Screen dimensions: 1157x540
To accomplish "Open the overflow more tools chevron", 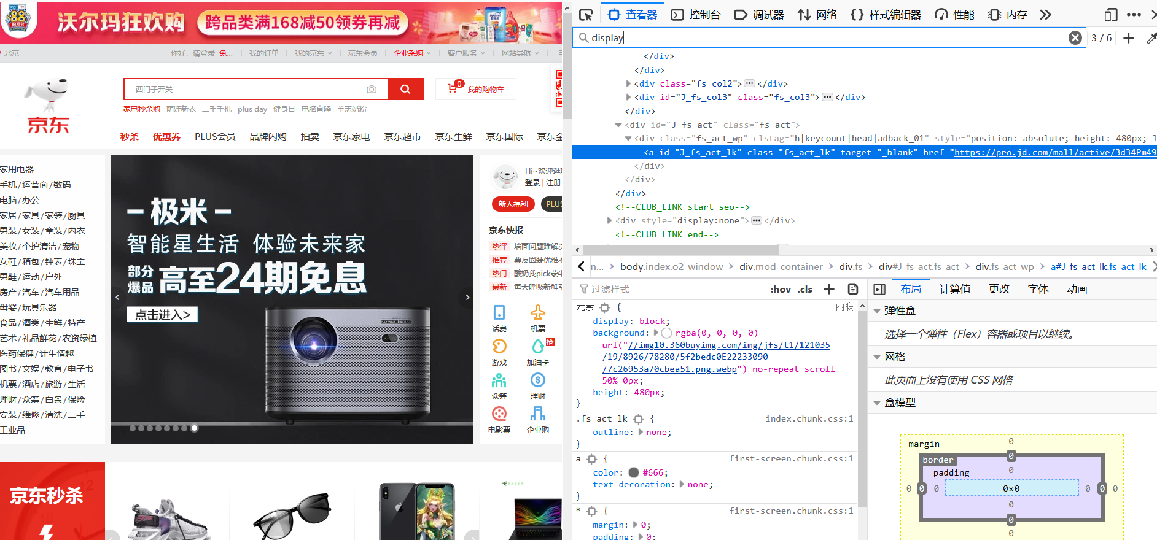I will pos(1045,15).
